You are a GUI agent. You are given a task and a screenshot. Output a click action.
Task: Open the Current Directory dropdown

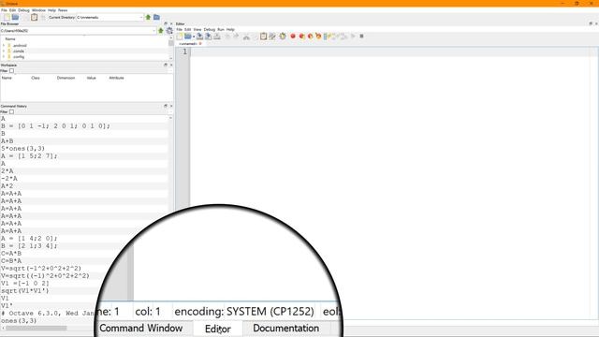click(141, 17)
